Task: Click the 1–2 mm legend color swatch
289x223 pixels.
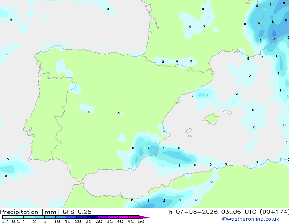Action: click(x=29, y=217)
